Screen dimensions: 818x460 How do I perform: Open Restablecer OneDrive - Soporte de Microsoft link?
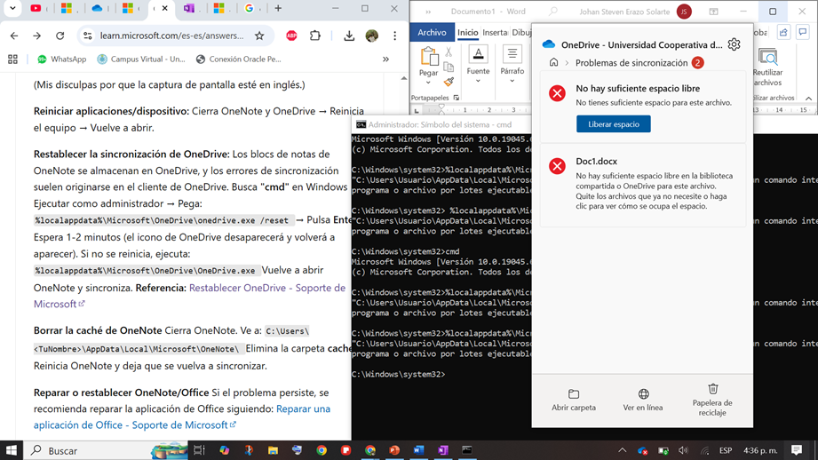[x=189, y=296]
